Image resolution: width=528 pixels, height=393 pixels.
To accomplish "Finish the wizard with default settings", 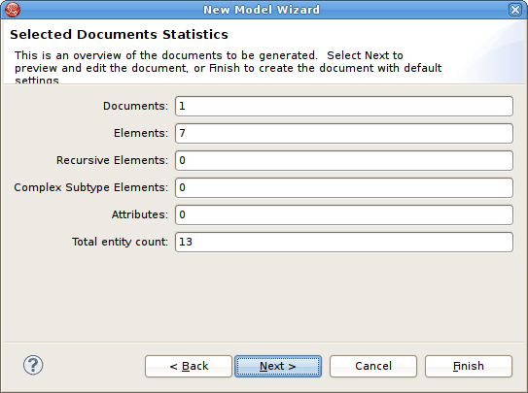I will tap(469, 366).
